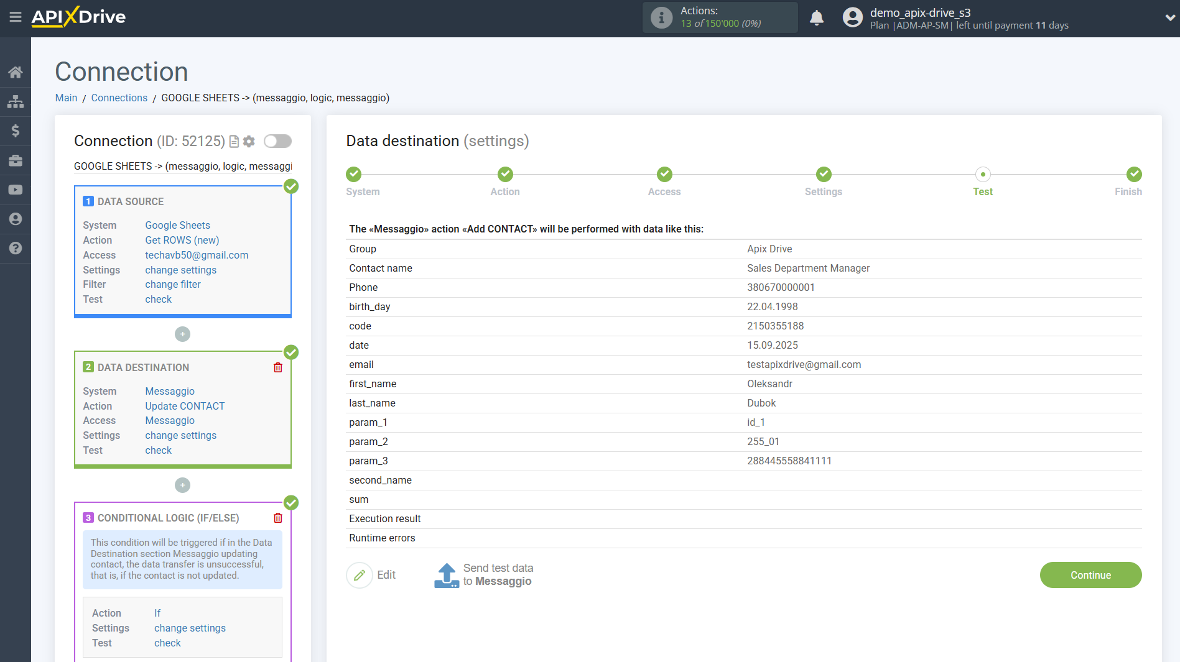Open Messaggio system link in destination
1180x662 pixels.
[x=170, y=391]
